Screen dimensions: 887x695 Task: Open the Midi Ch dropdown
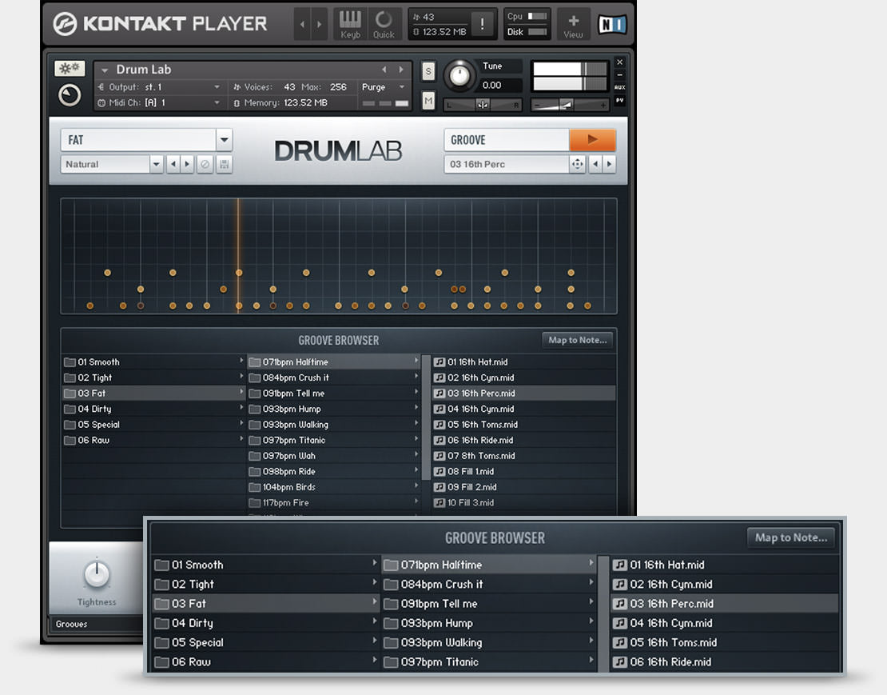217,103
